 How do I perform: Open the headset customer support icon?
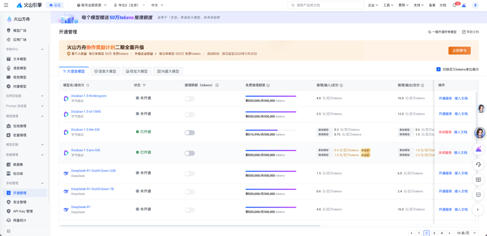click(x=478, y=164)
